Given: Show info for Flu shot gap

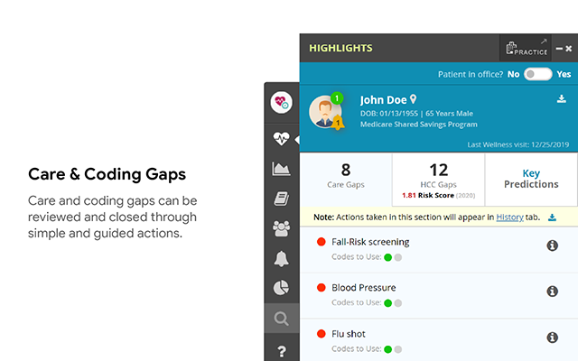Looking at the screenshot, I should pyautogui.click(x=552, y=338).
